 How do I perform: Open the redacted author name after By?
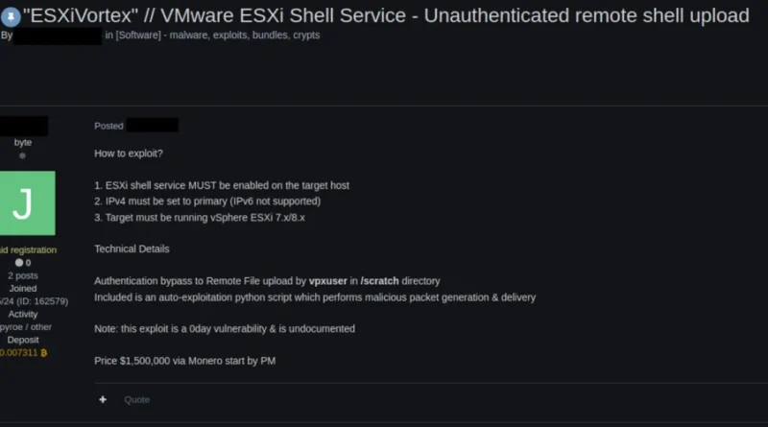(x=58, y=36)
